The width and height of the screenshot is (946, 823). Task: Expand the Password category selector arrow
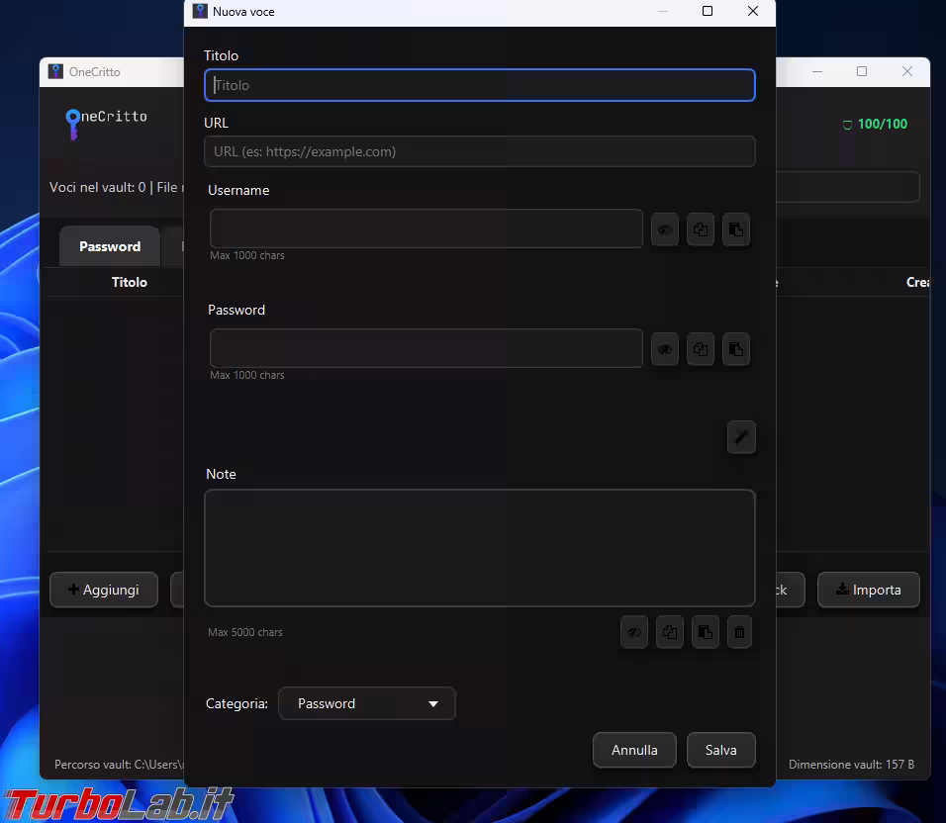[432, 703]
